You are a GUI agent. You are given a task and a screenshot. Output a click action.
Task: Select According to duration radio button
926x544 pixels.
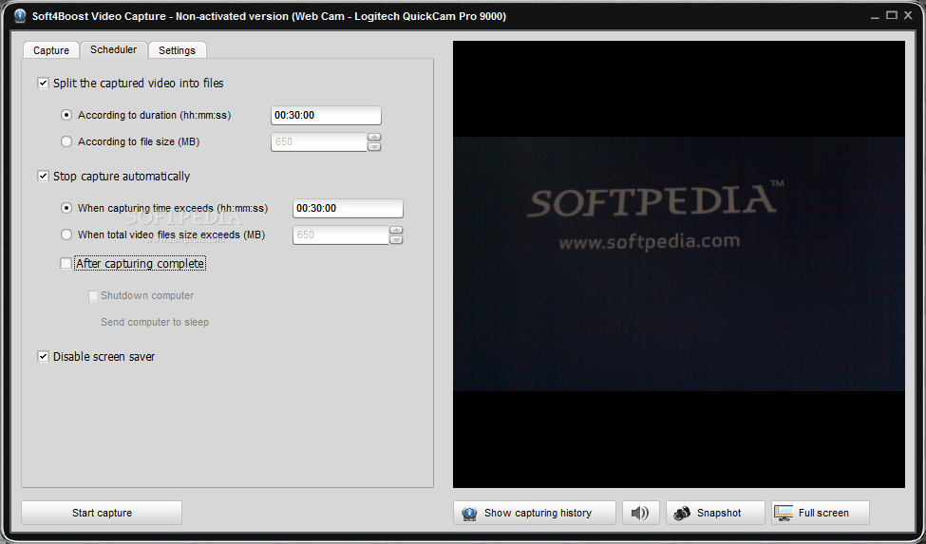coord(66,115)
